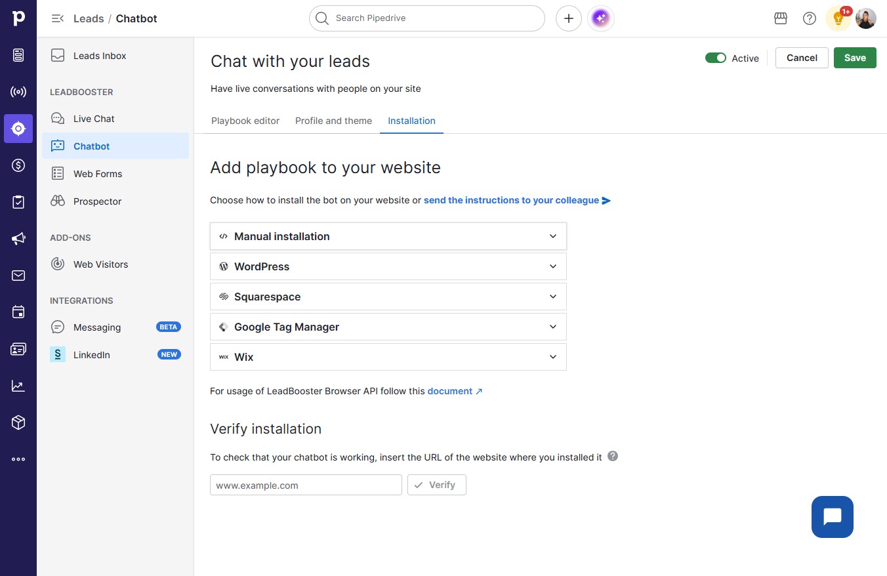887x576 pixels.
Task: Open the Leads icon in left rail
Action: [x=18, y=129]
